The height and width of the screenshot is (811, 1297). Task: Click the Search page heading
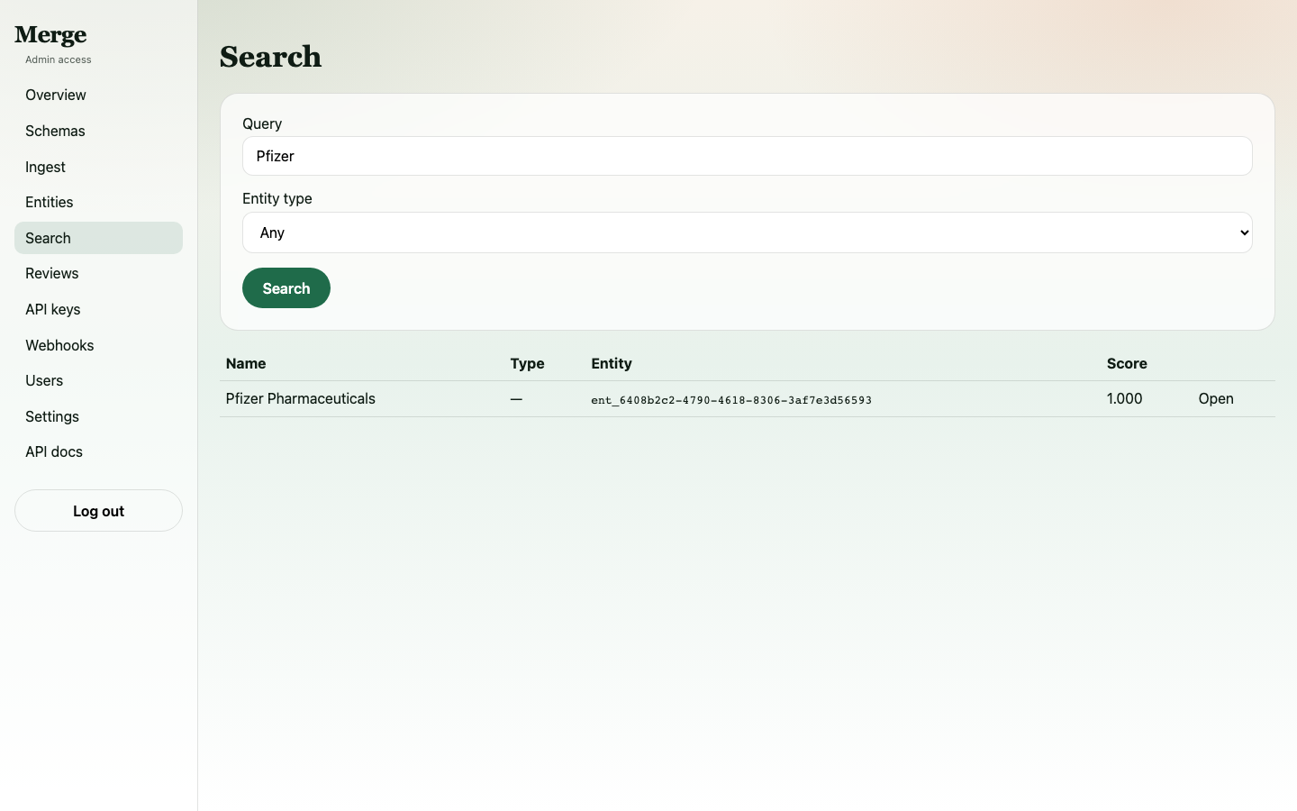[270, 57]
